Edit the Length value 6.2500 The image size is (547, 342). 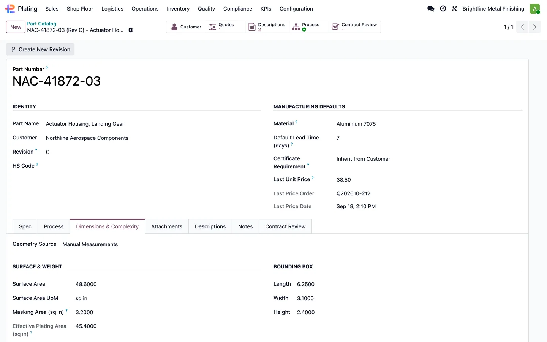(409, 284)
